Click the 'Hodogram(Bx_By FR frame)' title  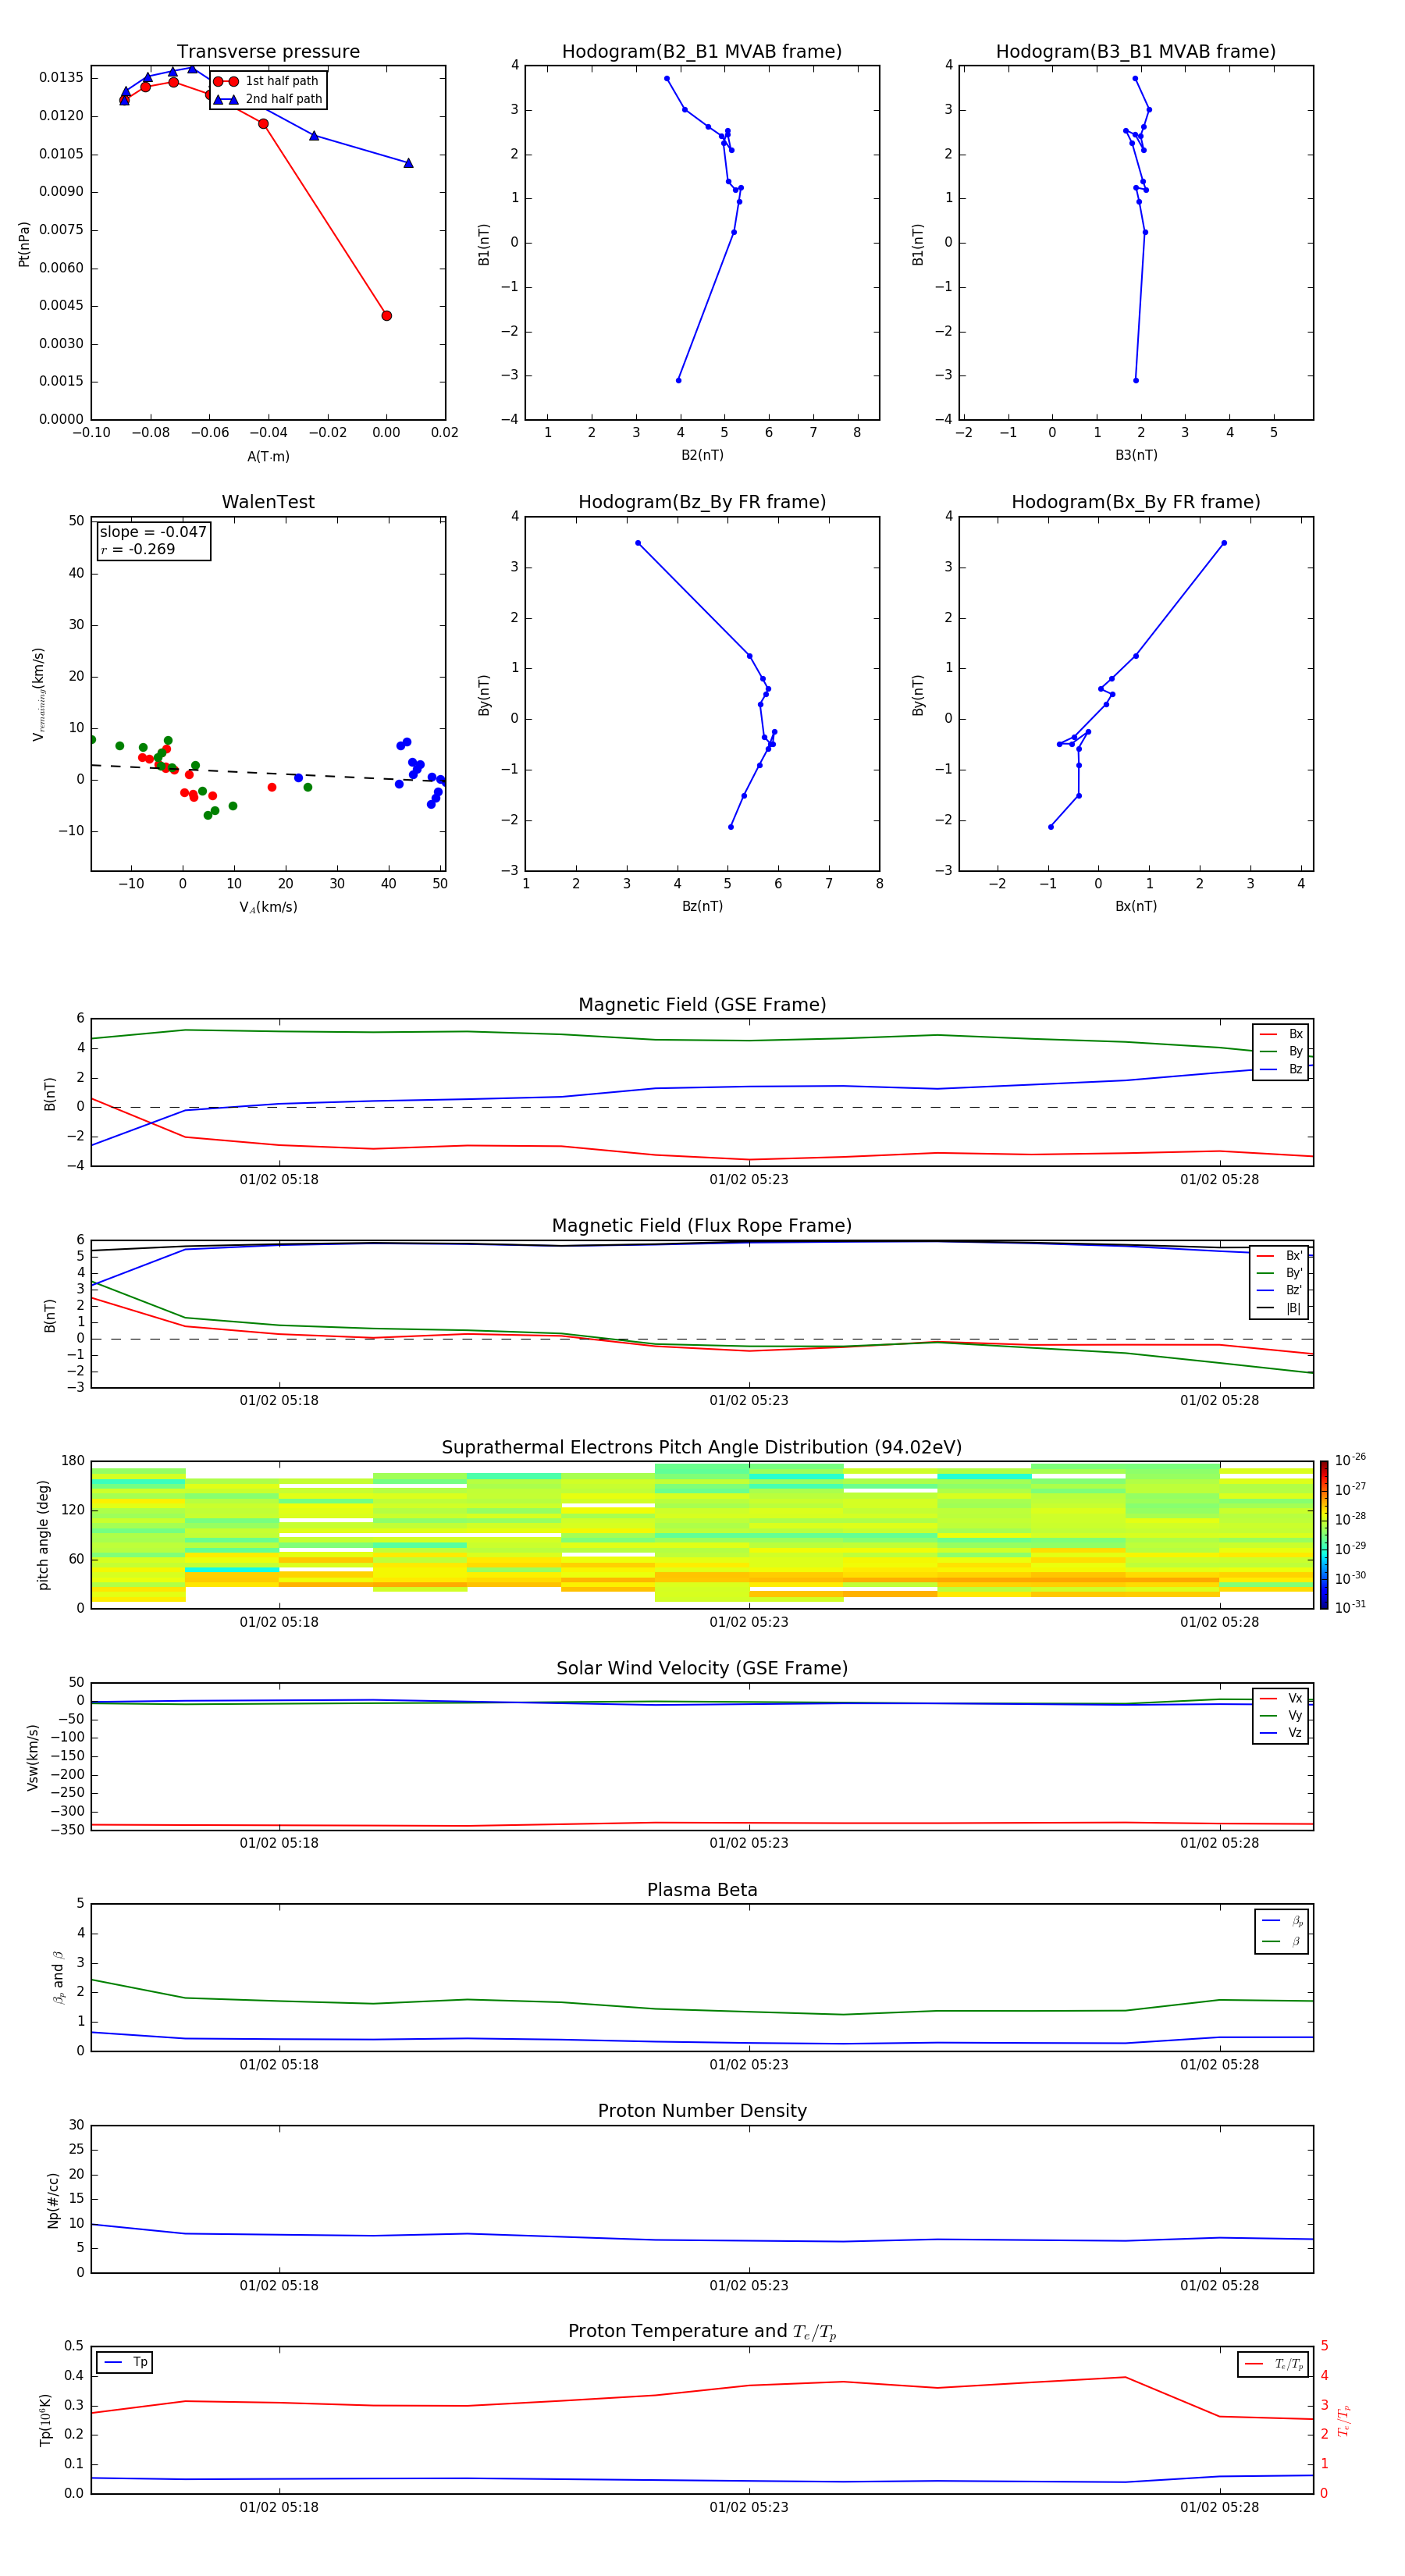point(1136,502)
